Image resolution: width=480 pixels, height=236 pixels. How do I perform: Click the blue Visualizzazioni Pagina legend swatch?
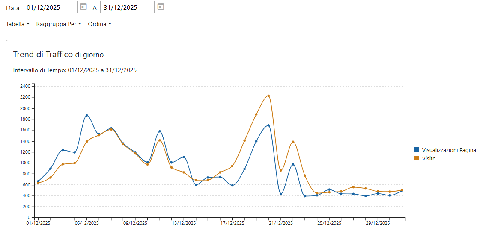[x=417, y=150]
